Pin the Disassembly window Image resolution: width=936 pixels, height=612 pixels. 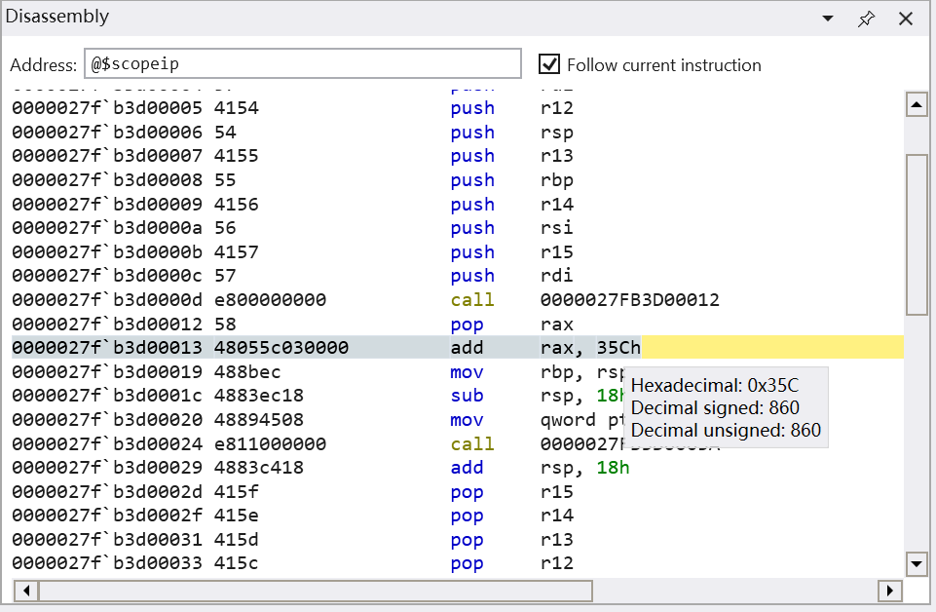coord(866,19)
